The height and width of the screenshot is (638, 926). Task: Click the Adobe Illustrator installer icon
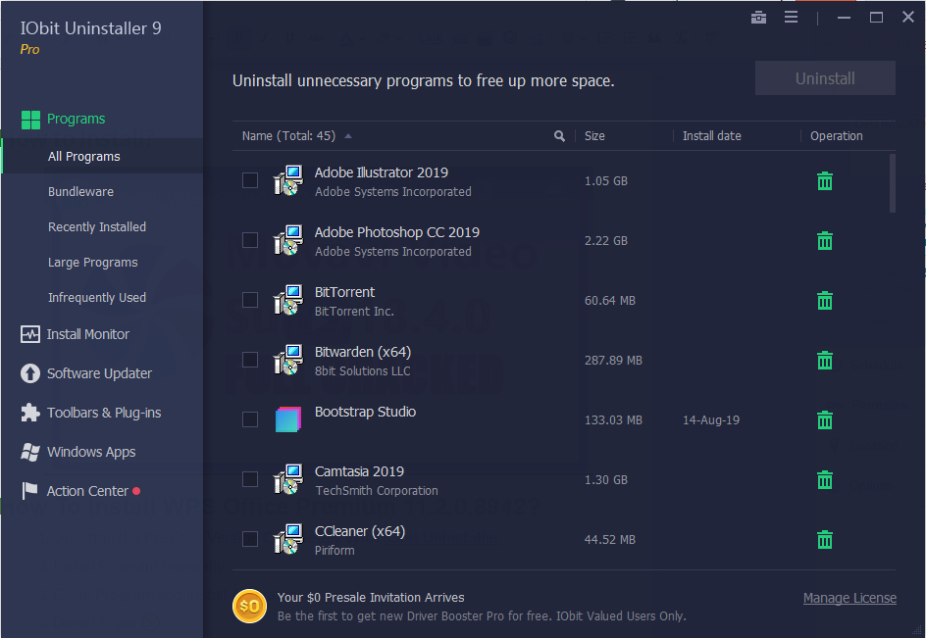(x=288, y=180)
